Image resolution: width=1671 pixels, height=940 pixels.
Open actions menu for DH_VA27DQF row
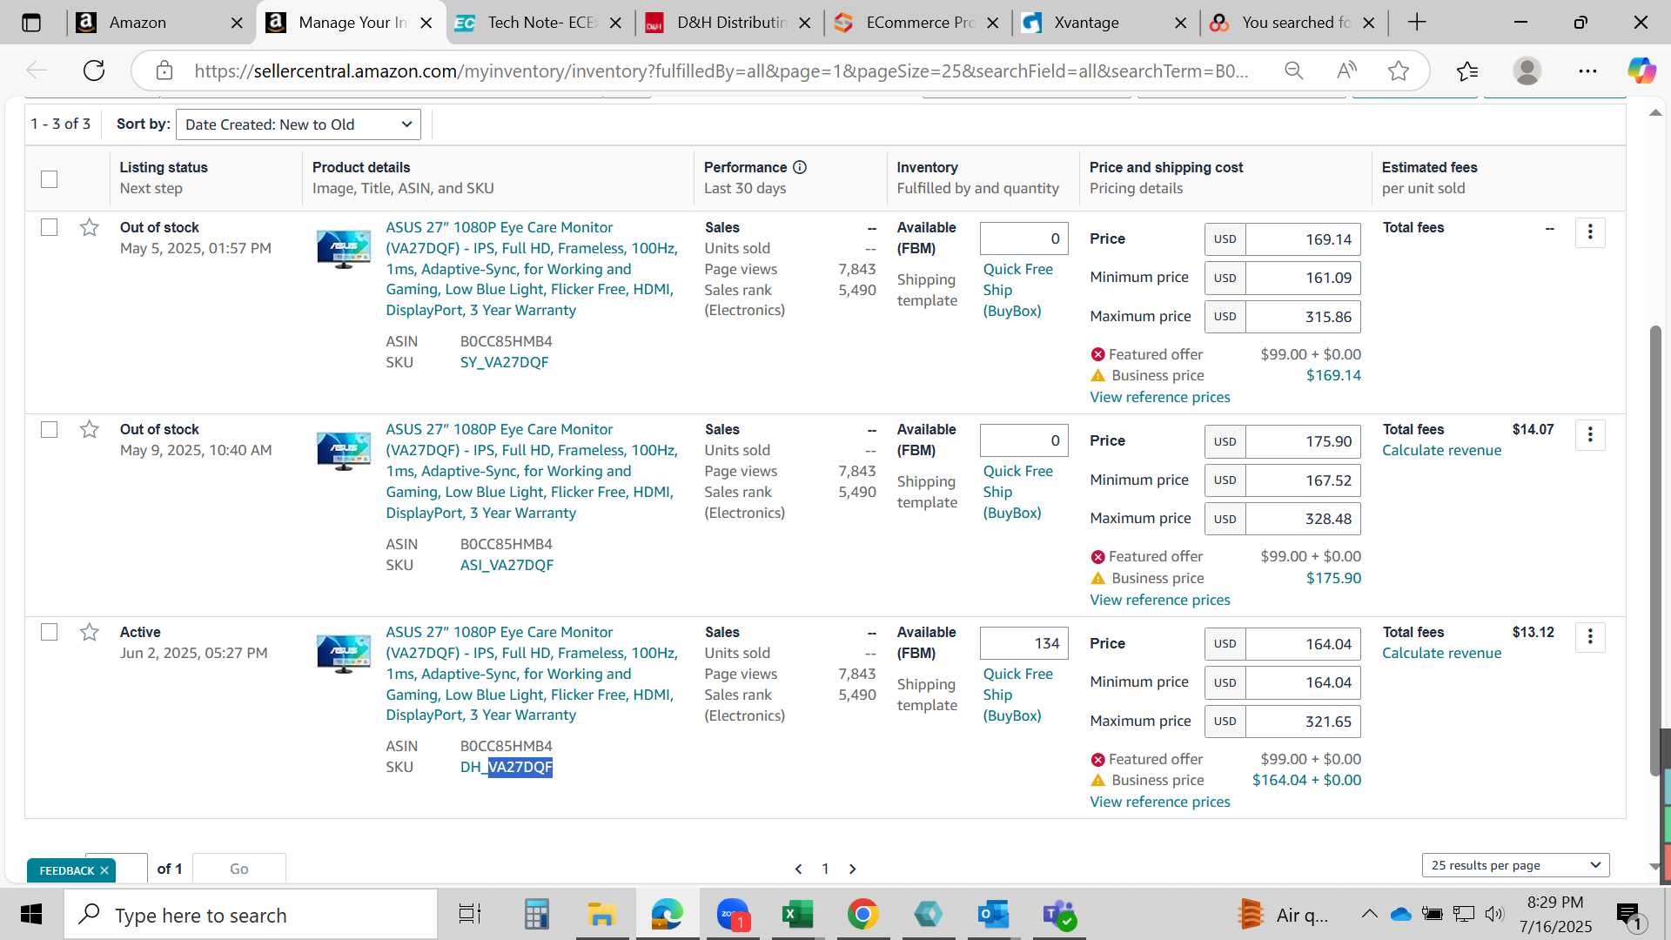[1590, 637]
